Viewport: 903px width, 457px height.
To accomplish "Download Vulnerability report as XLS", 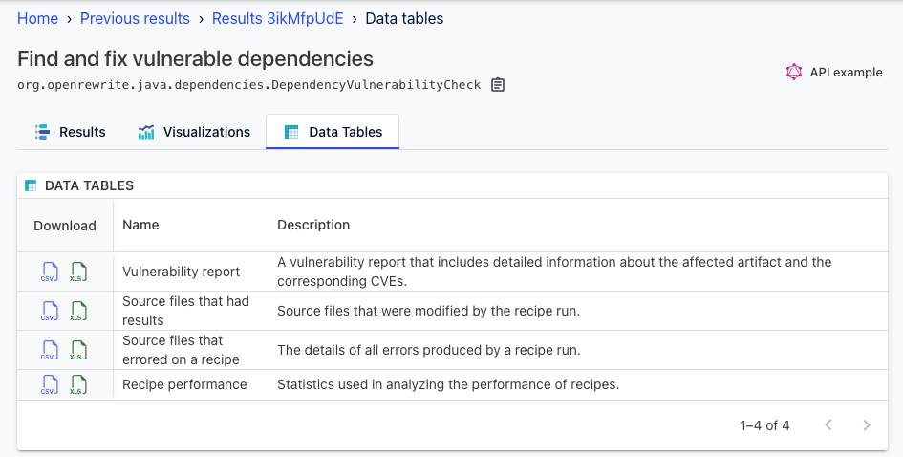I will point(78,272).
